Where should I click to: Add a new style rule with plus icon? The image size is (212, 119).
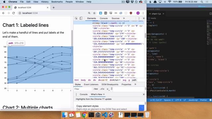(x=108, y=89)
